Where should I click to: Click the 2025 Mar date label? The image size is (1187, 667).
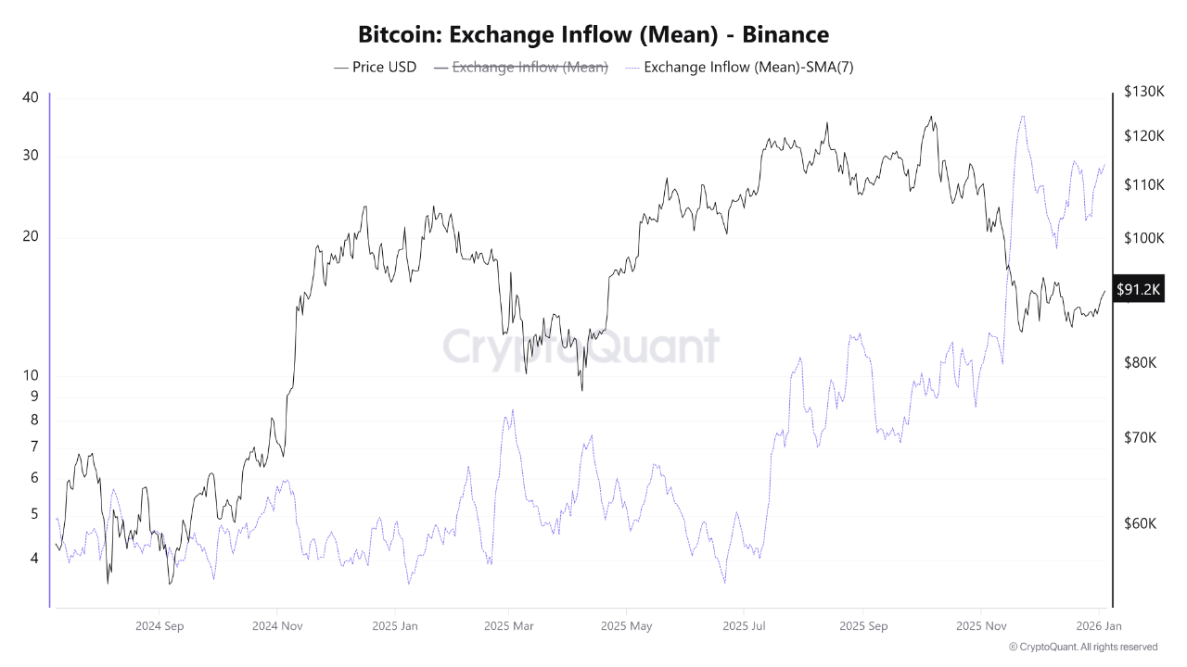pyautogui.click(x=509, y=626)
